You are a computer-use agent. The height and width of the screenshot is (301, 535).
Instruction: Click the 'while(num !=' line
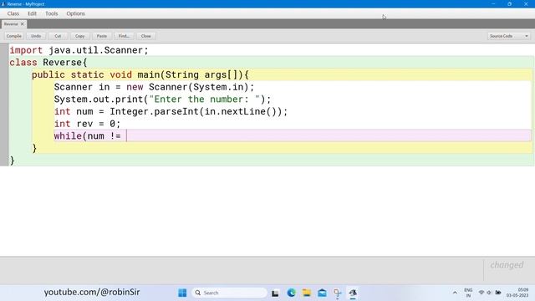[87, 135]
